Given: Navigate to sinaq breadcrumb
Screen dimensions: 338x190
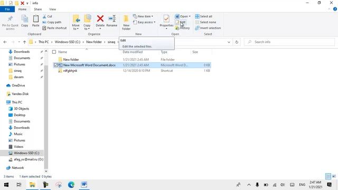Looking at the screenshot, I should click(111, 42).
